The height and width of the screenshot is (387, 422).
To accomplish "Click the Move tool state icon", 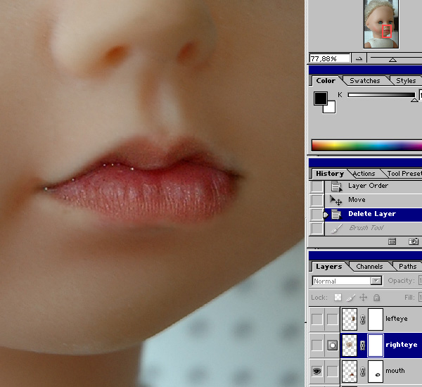I will (x=336, y=201).
